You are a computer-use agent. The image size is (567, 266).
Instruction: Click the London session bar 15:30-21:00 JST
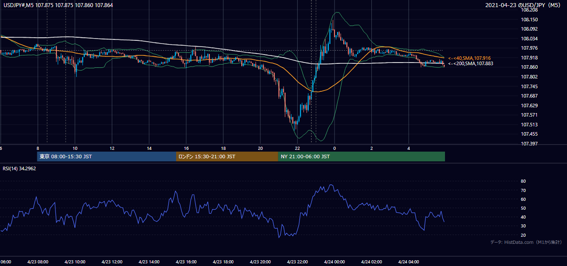227,156
